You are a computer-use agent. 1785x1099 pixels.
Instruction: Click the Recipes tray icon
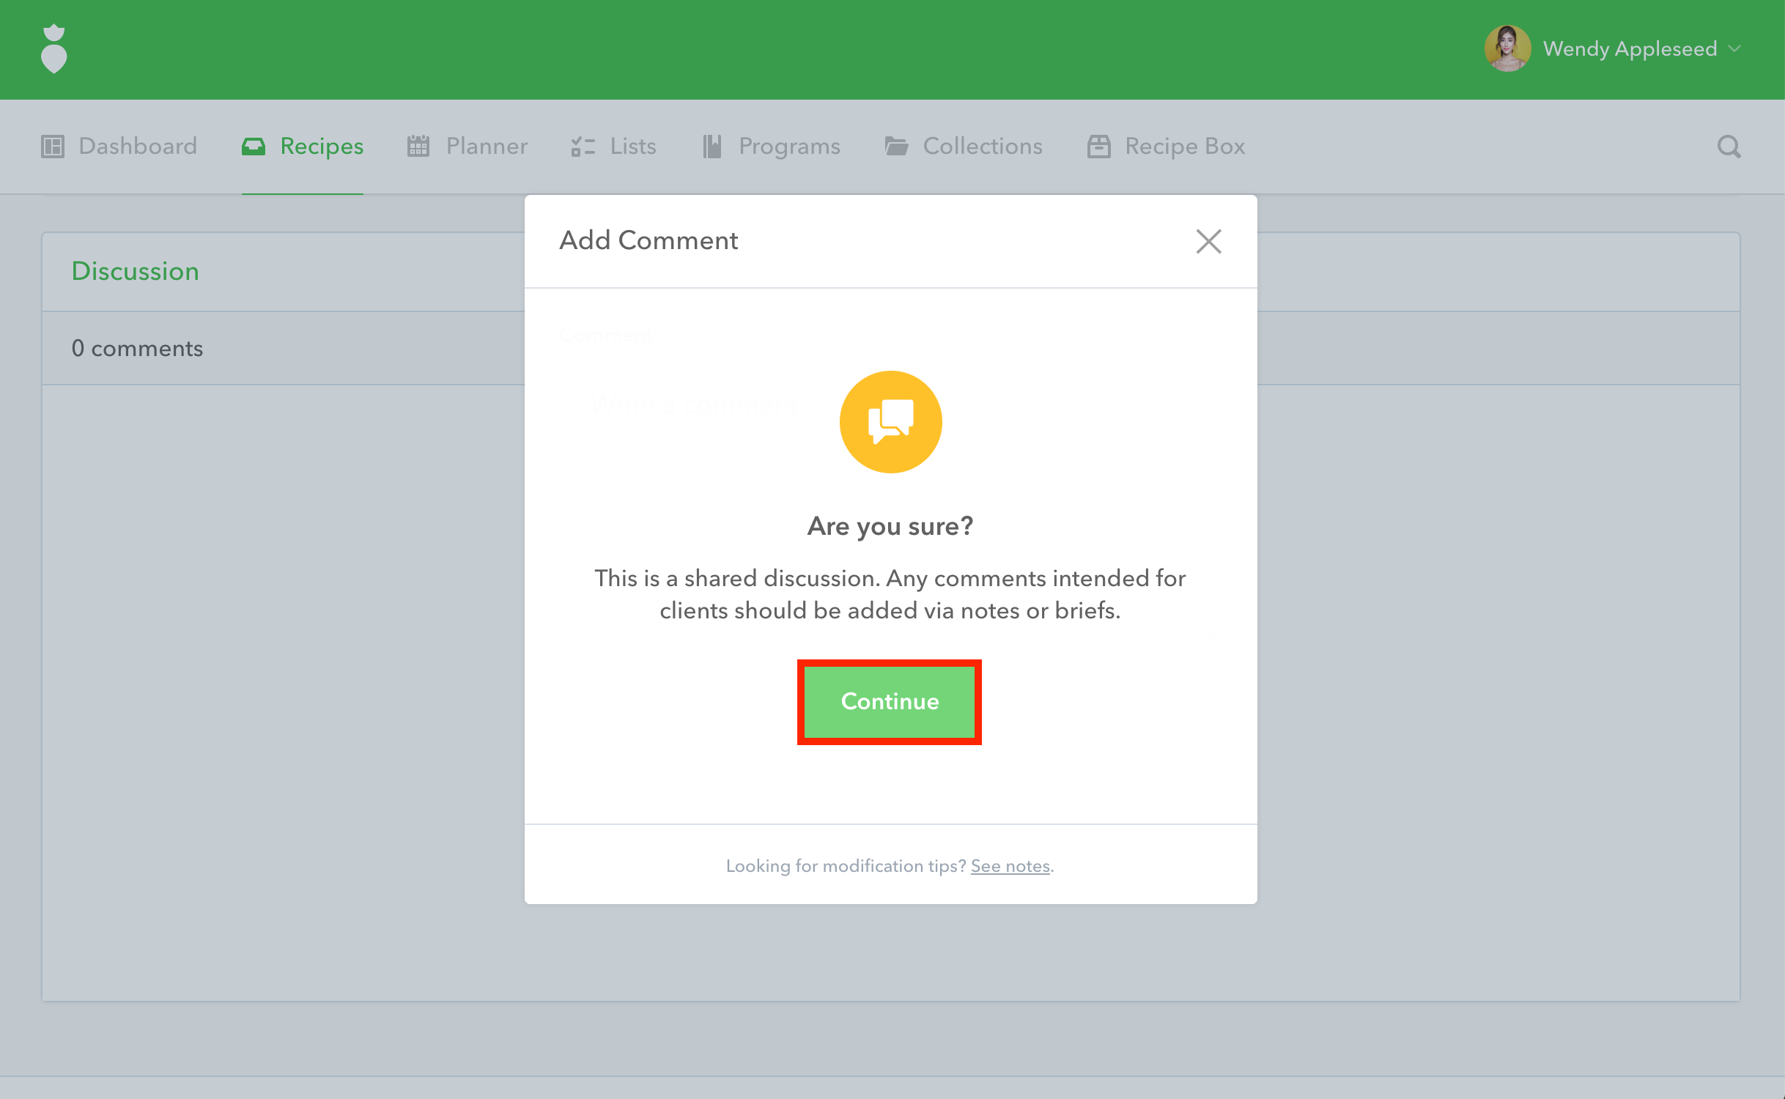click(254, 147)
